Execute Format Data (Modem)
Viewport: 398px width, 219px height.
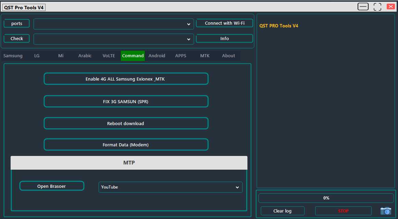(126, 145)
